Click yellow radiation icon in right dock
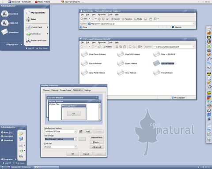This screenshot has width=212, height=169. click(209, 74)
